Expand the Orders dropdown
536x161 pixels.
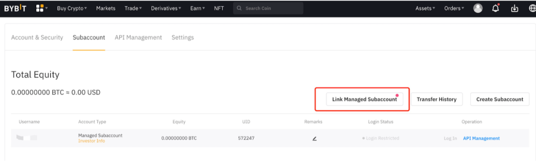pyautogui.click(x=454, y=8)
